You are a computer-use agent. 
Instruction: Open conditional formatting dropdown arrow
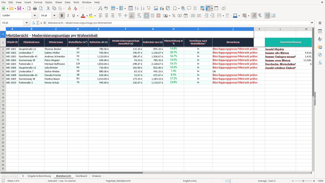[248, 16]
